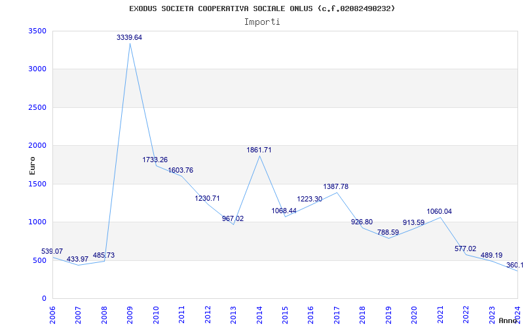This screenshot has width=524, height=327.
Task: Click the 2021 year label
Action: [440, 315]
